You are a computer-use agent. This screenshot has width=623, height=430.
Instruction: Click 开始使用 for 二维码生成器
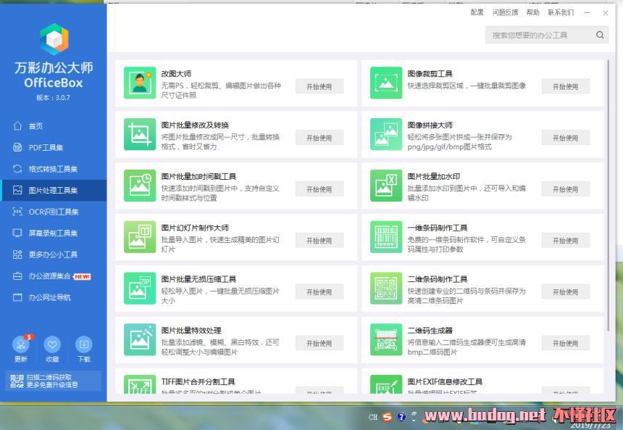point(565,343)
